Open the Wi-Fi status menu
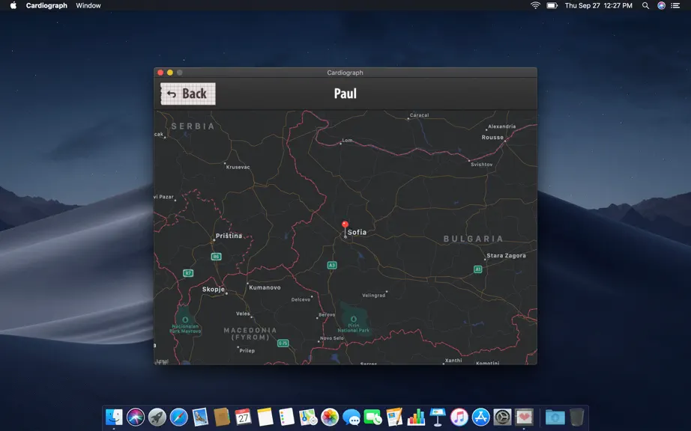The image size is (691, 431). [x=535, y=6]
